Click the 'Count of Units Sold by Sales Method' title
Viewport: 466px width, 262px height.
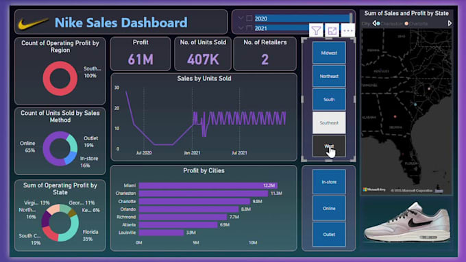click(x=60, y=116)
